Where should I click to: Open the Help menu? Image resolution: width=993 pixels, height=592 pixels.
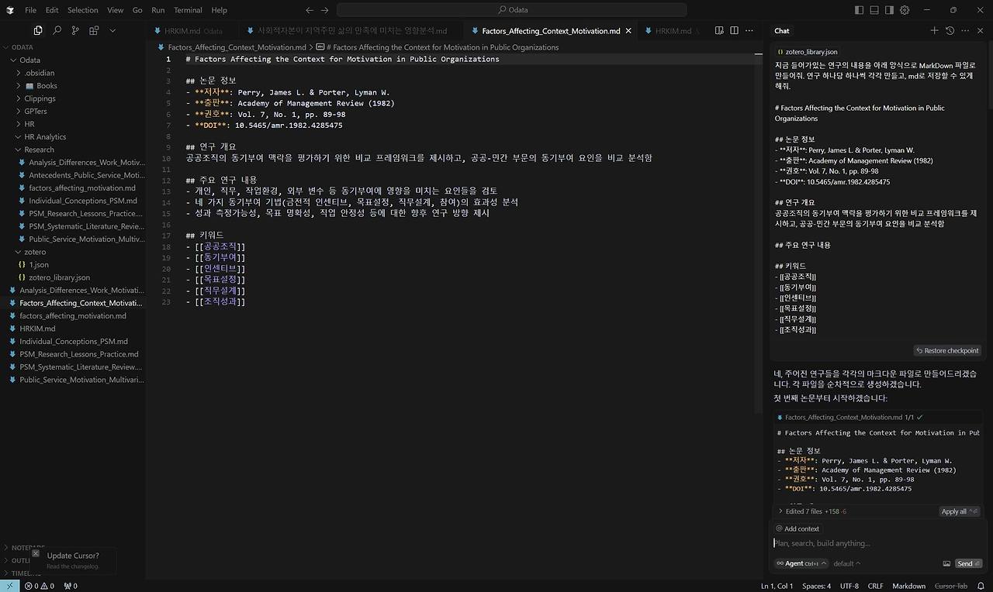click(220, 10)
